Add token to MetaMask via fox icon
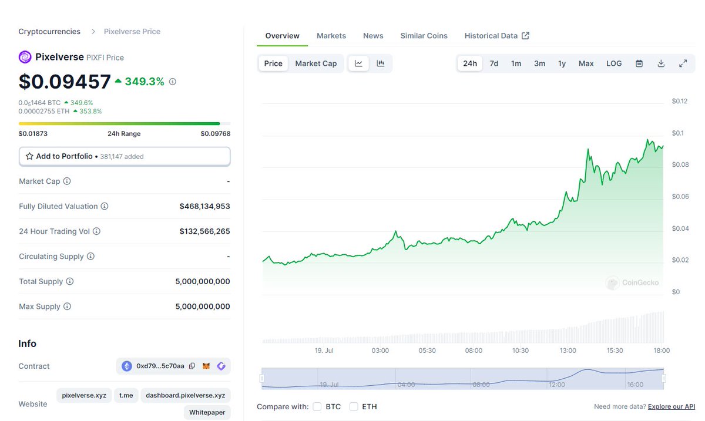This screenshot has height=421, width=705. (x=206, y=366)
